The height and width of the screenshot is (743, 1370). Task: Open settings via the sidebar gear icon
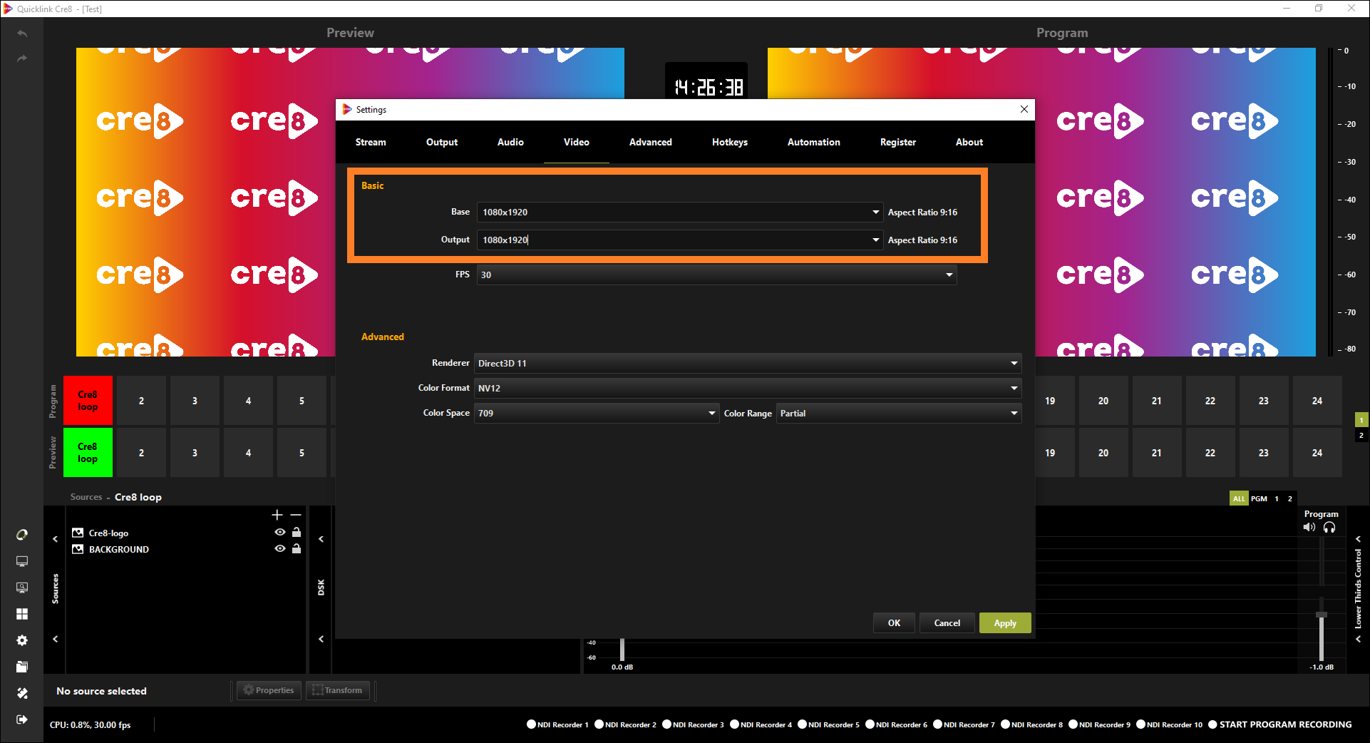point(22,640)
